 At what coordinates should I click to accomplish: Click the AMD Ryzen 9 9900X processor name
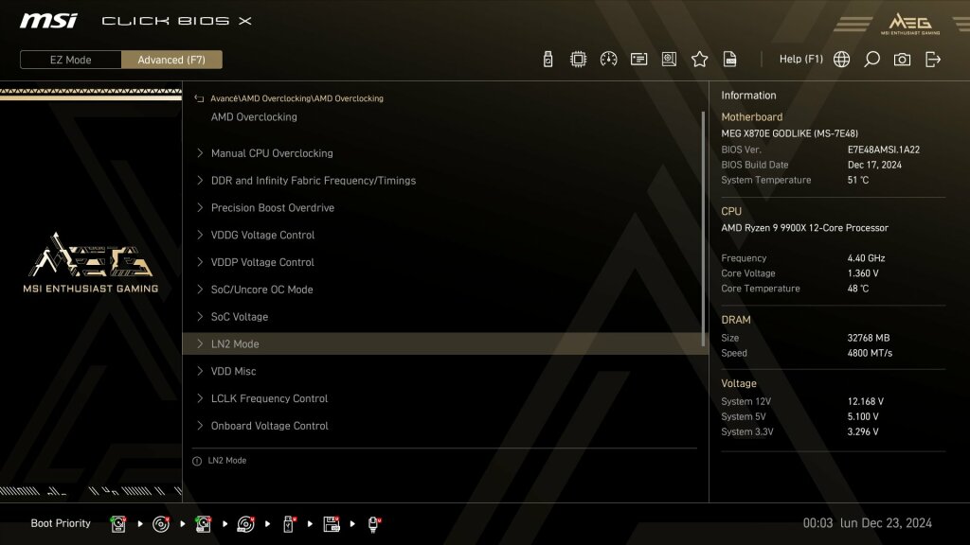point(804,228)
